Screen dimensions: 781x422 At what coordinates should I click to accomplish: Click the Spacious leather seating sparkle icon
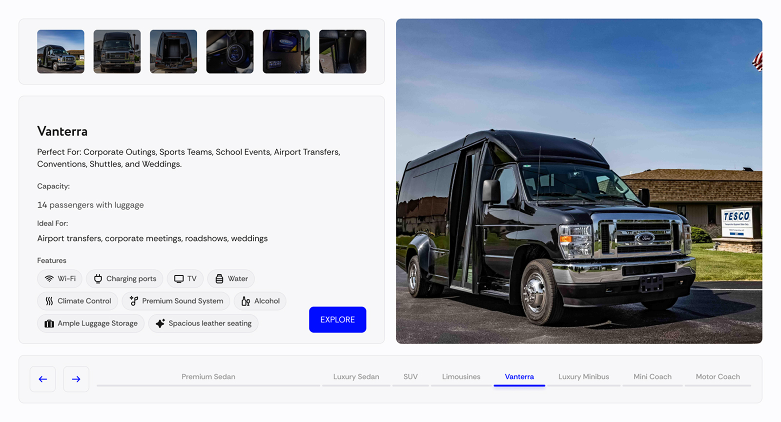click(160, 323)
